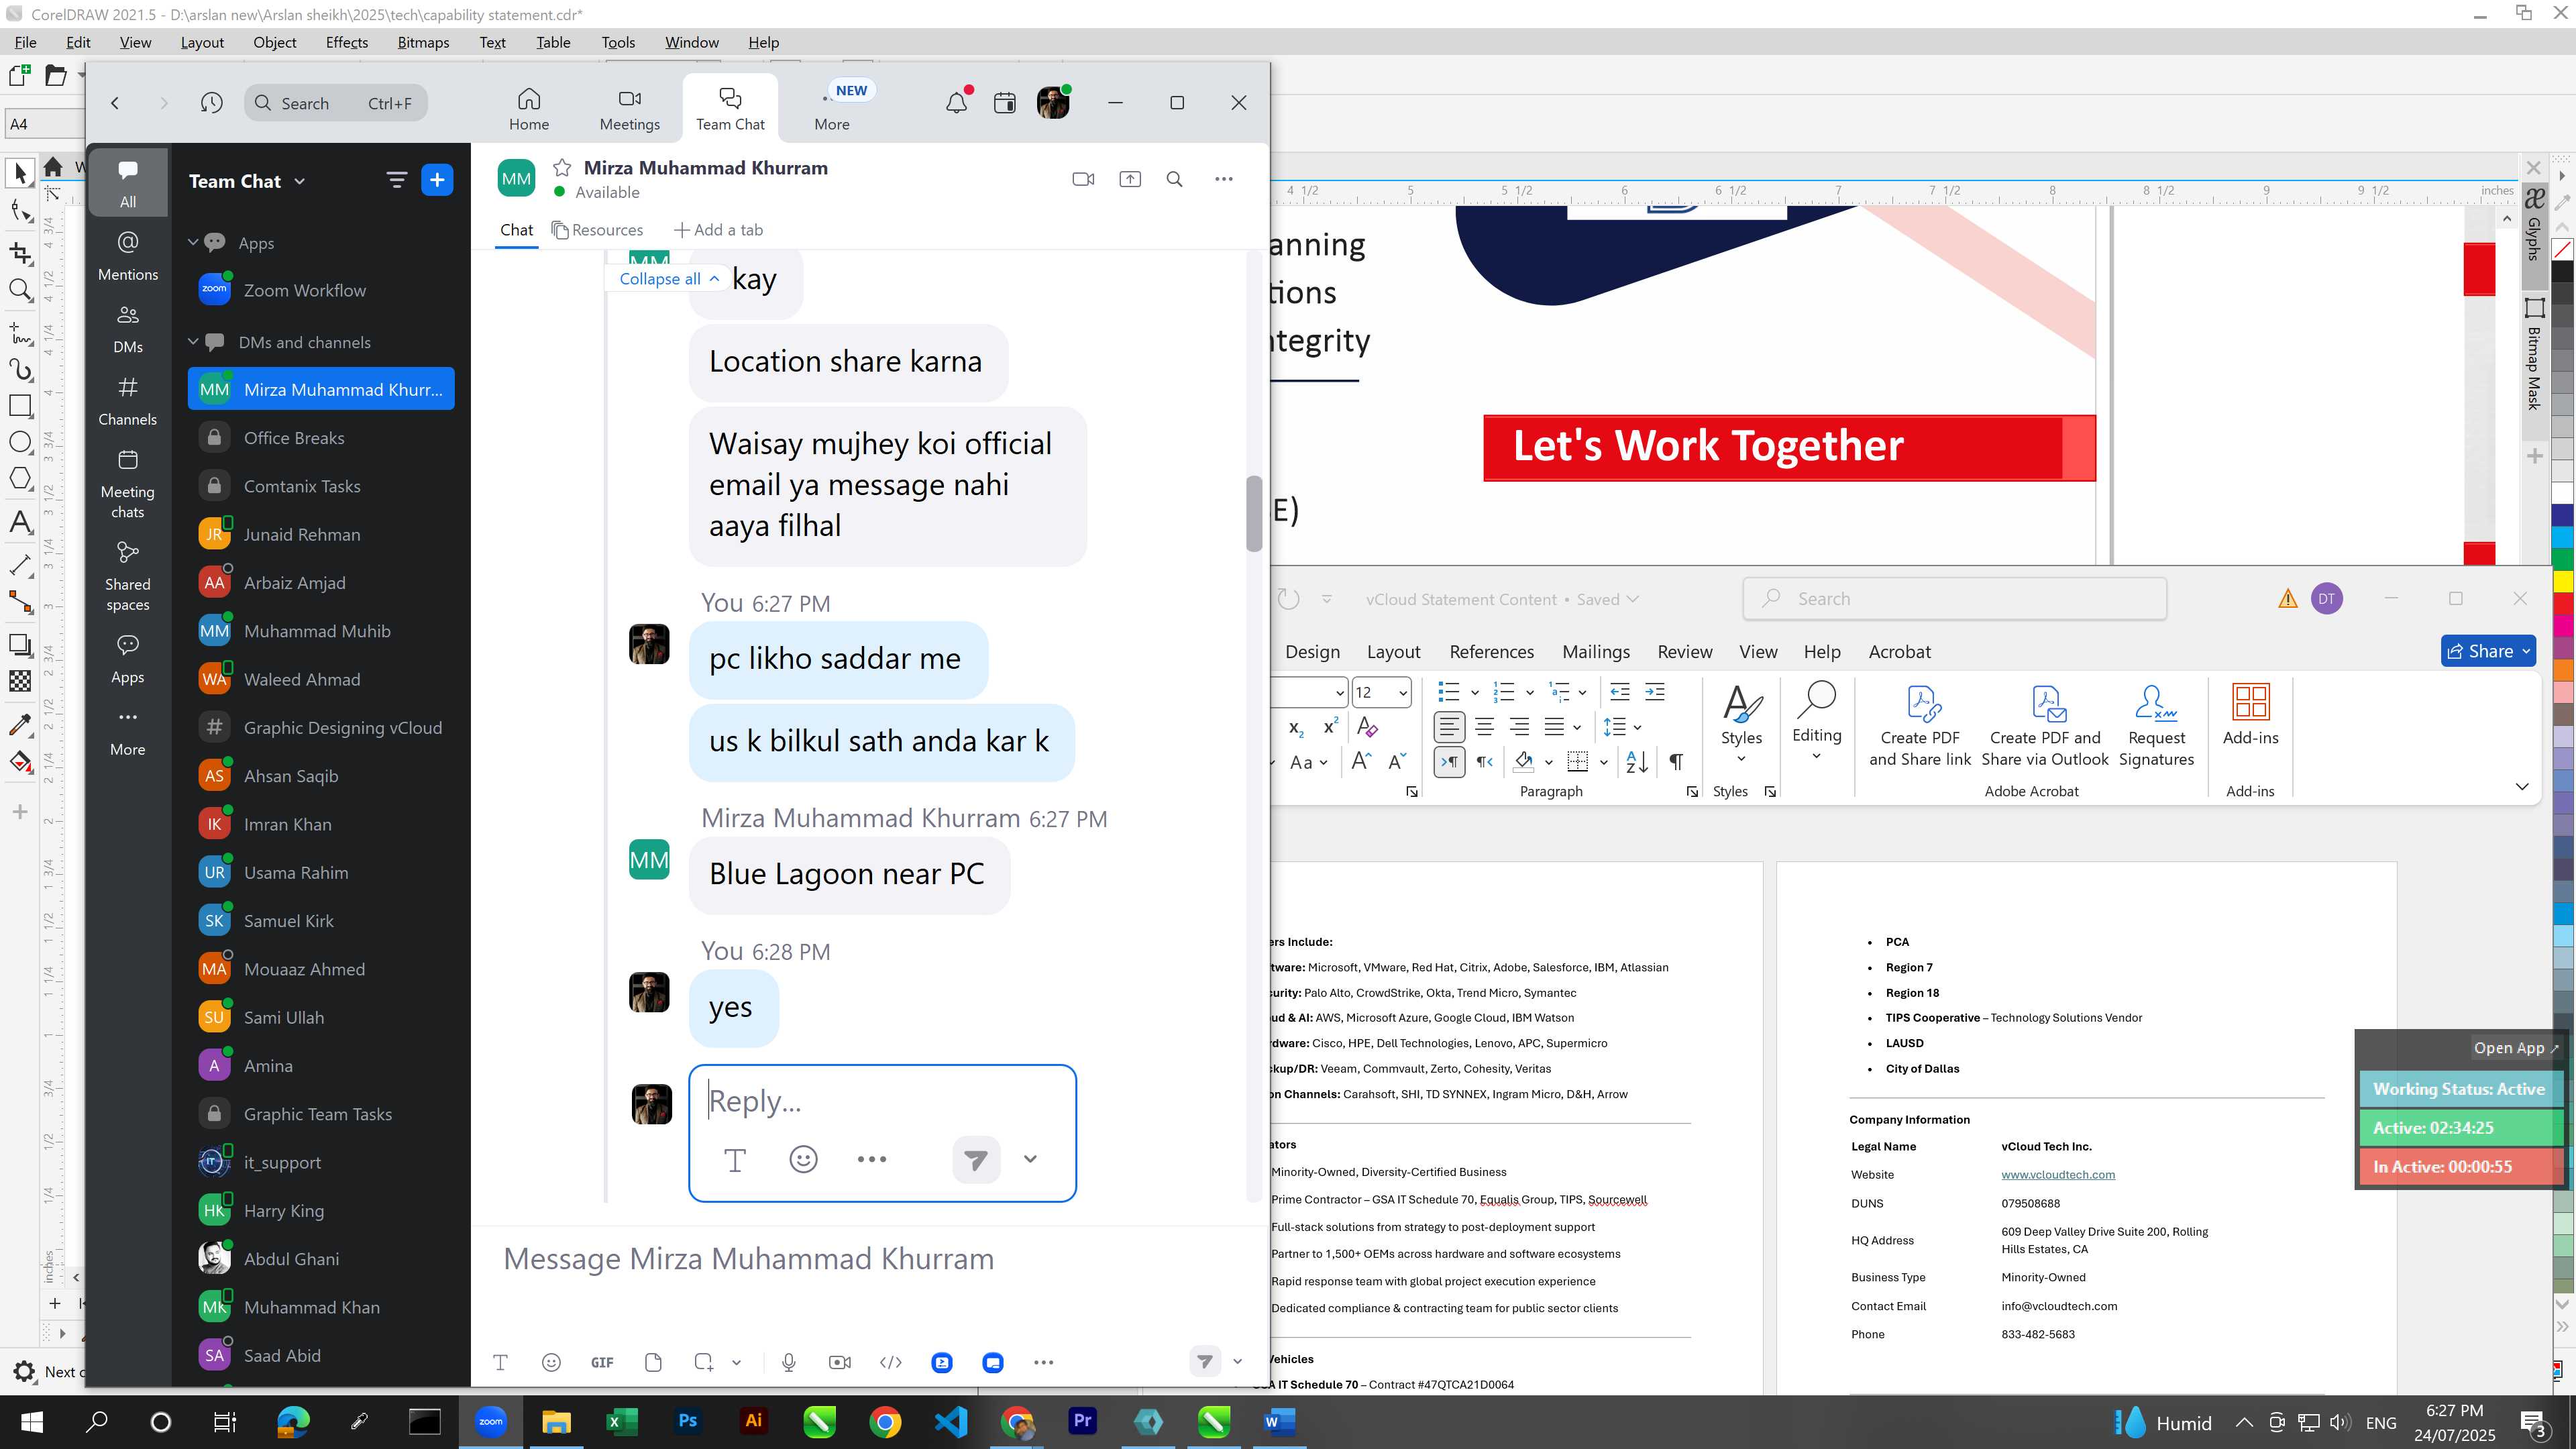This screenshot has width=2576, height=1449.
Task: Record an audio message with microphone icon
Action: point(788,1362)
